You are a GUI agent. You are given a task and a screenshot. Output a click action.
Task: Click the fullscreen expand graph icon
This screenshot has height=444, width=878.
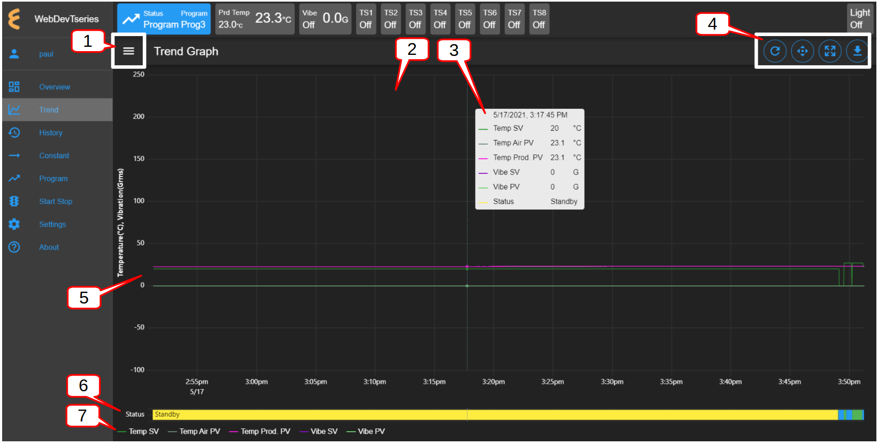(830, 51)
